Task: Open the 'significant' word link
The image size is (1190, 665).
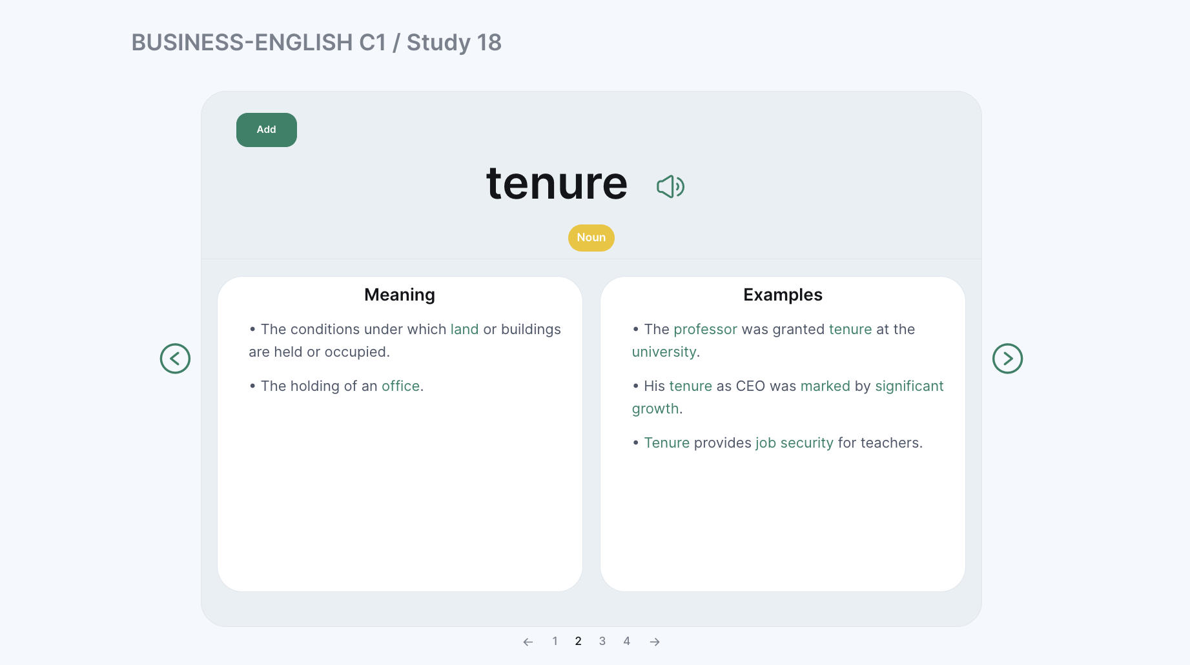Action: coord(909,386)
